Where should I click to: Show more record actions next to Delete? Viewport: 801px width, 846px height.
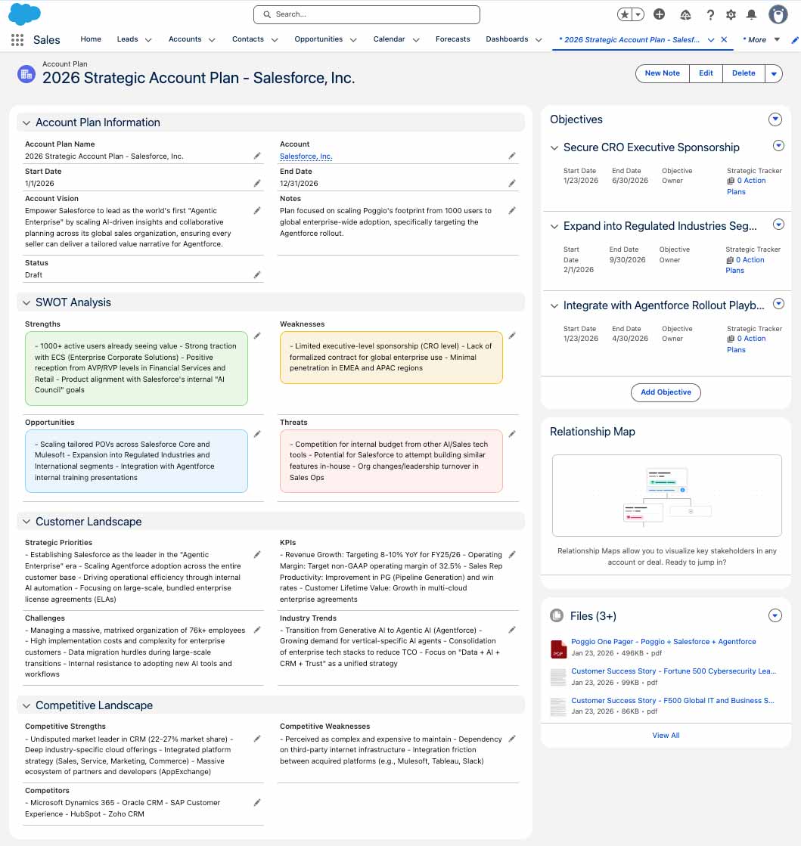coord(774,73)
